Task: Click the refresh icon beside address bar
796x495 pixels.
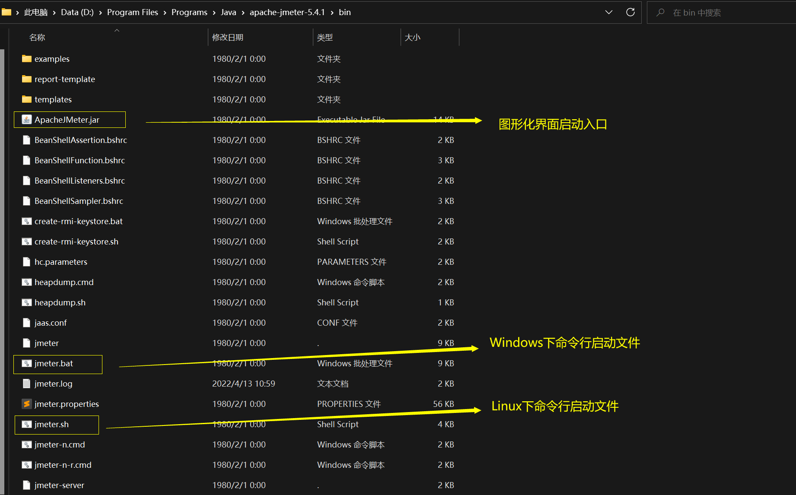Action: pyautogui.click(x=630, y=12)
